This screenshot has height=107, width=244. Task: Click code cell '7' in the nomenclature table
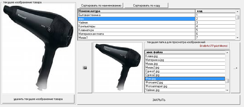(215, 37)
